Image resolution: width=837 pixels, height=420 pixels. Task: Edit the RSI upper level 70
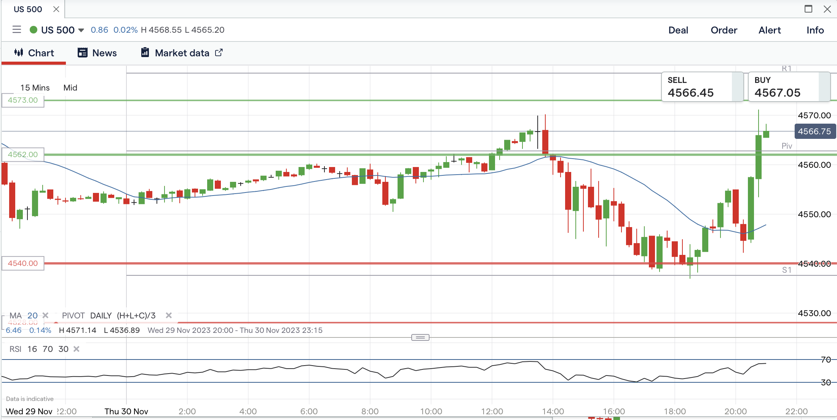48,349
